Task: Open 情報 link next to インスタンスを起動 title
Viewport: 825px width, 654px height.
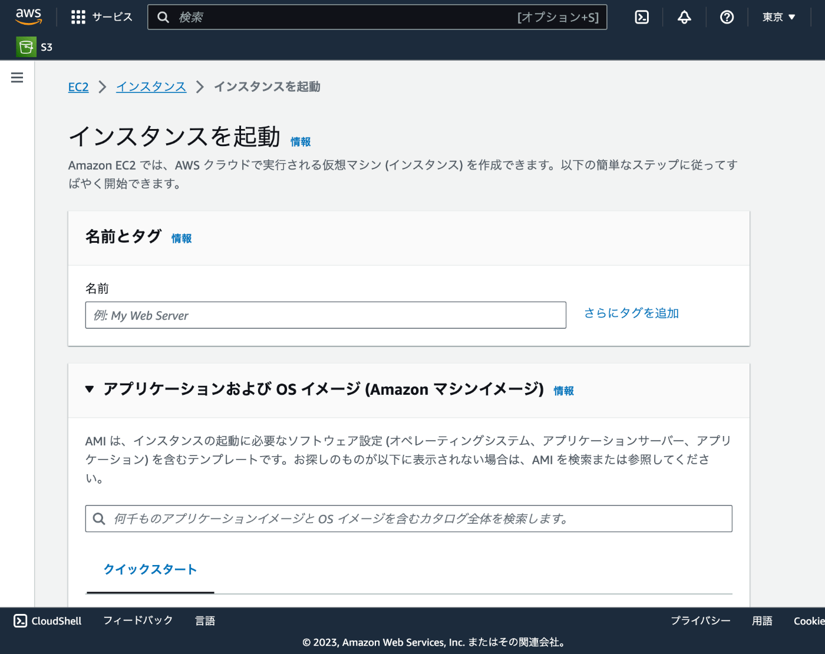Action: tap(301, 142)
